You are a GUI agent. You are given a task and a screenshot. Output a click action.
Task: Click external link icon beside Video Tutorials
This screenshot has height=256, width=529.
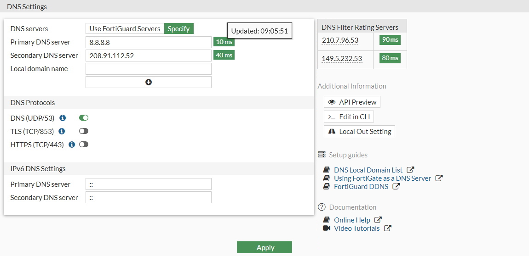pos(388,228)
